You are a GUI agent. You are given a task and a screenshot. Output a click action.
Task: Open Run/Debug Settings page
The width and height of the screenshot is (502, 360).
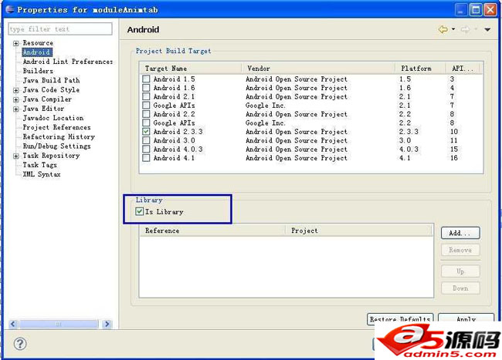point(56,146)
